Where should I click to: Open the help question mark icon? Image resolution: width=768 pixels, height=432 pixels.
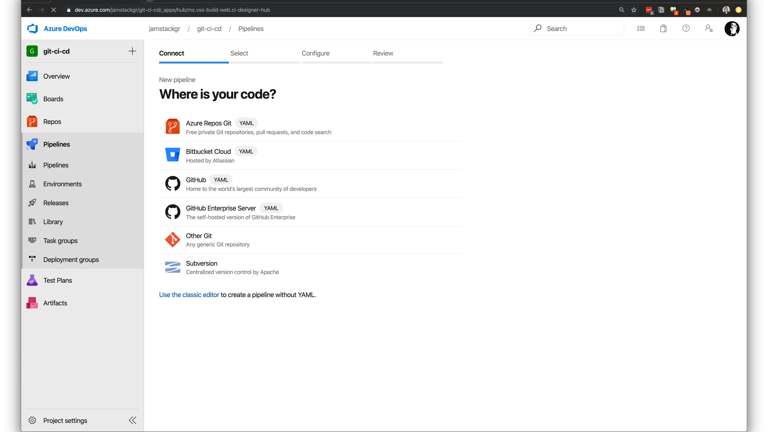click(686, 28)
